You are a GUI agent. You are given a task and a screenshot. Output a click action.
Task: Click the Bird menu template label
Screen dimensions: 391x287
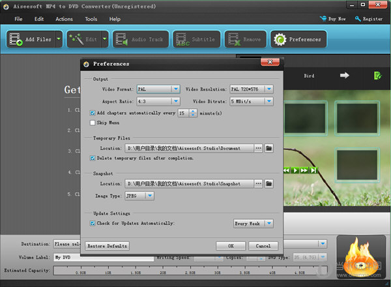309,76
